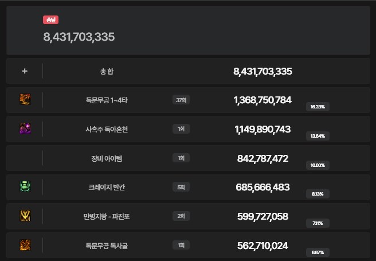Click the 37회 hit count badge
The width and height of the screenshot is (376, 261).
pyautogui.click(x=181, y=100)
